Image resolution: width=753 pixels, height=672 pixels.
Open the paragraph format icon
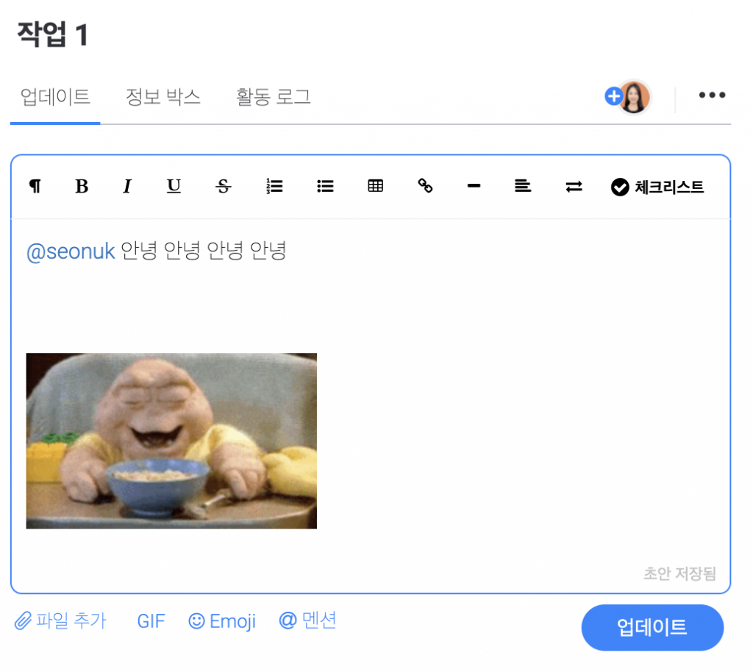(35, 186)
